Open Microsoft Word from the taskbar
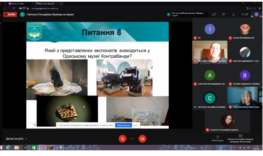 click(59, 148)
